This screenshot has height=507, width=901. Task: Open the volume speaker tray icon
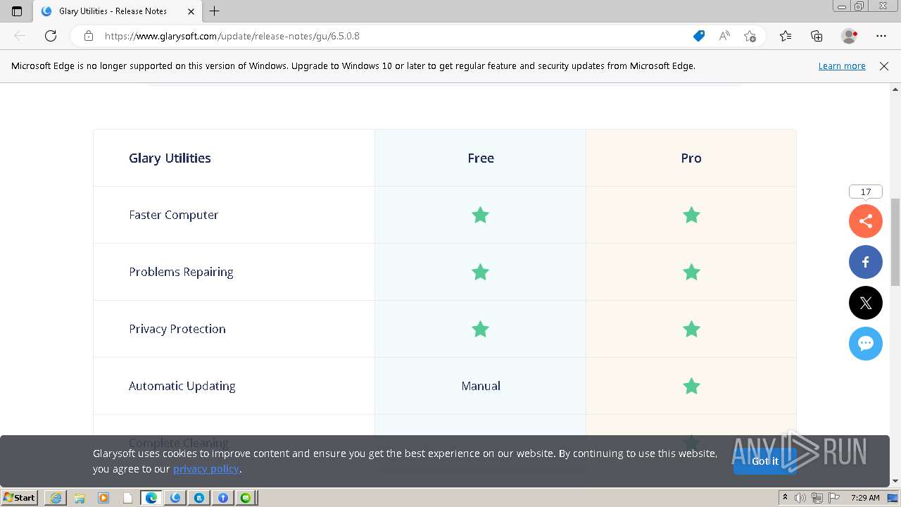coord(800,498)
